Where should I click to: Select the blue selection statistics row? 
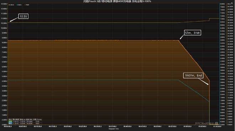click(25, 123)
